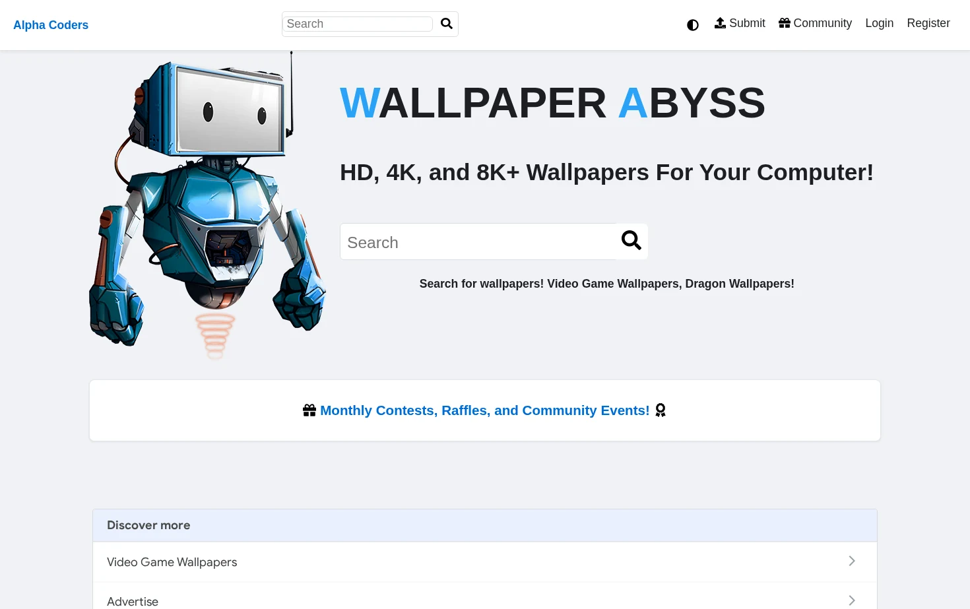
Task: Open the Community menu
Action: [x=815, y=23]
